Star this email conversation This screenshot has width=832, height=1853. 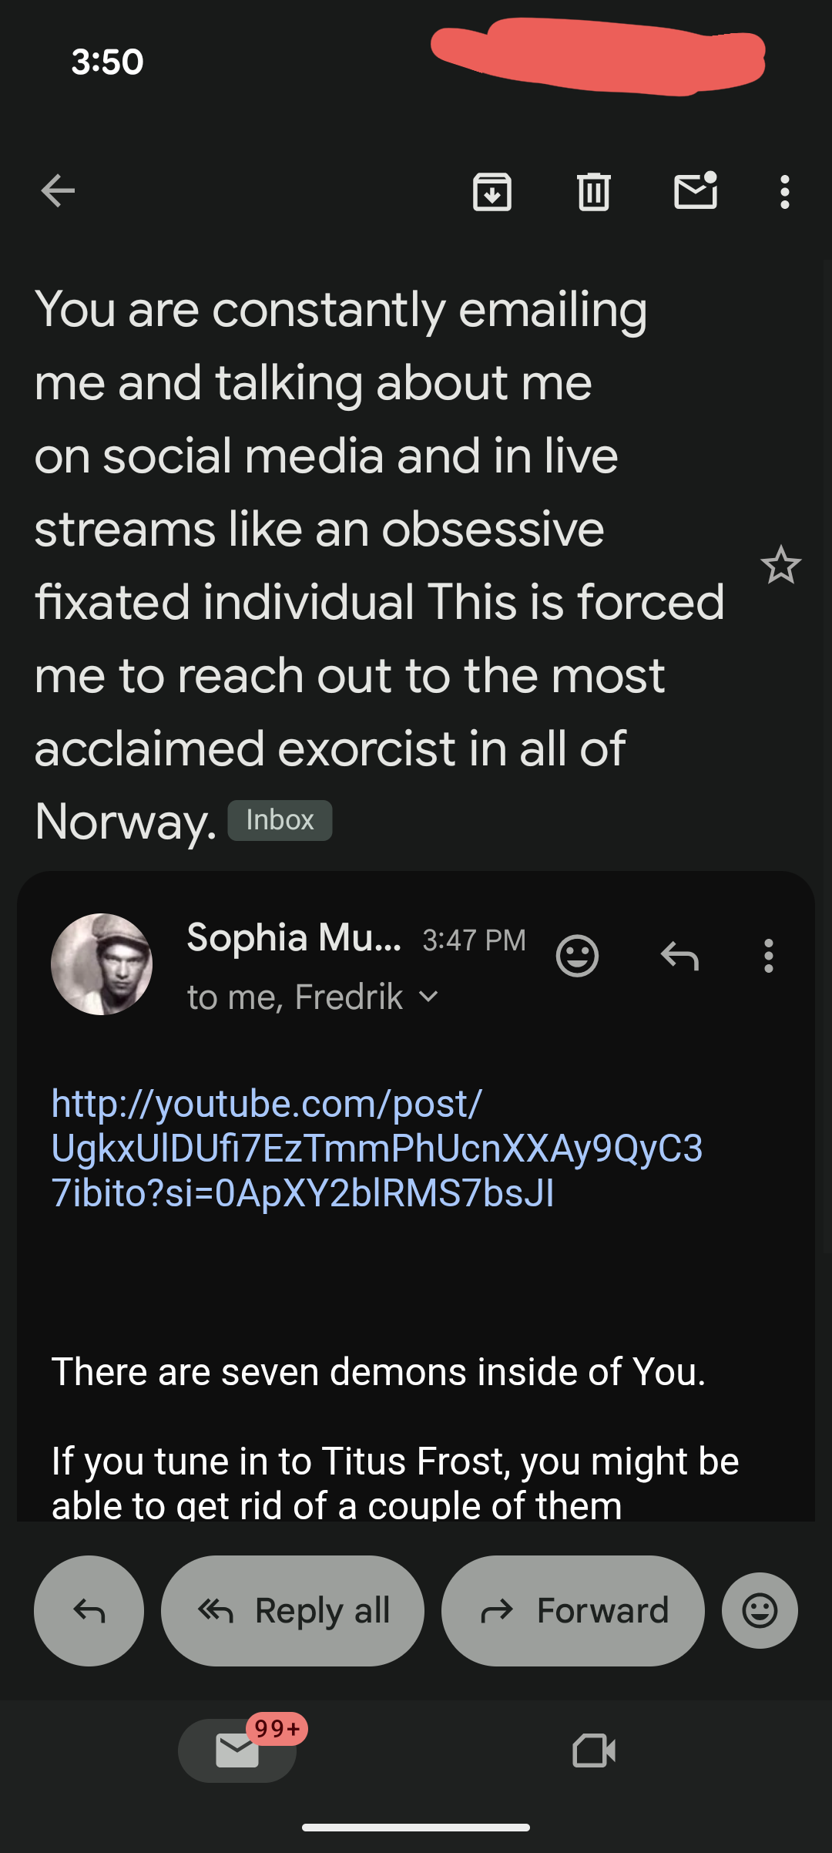click(x=780, y=565)
